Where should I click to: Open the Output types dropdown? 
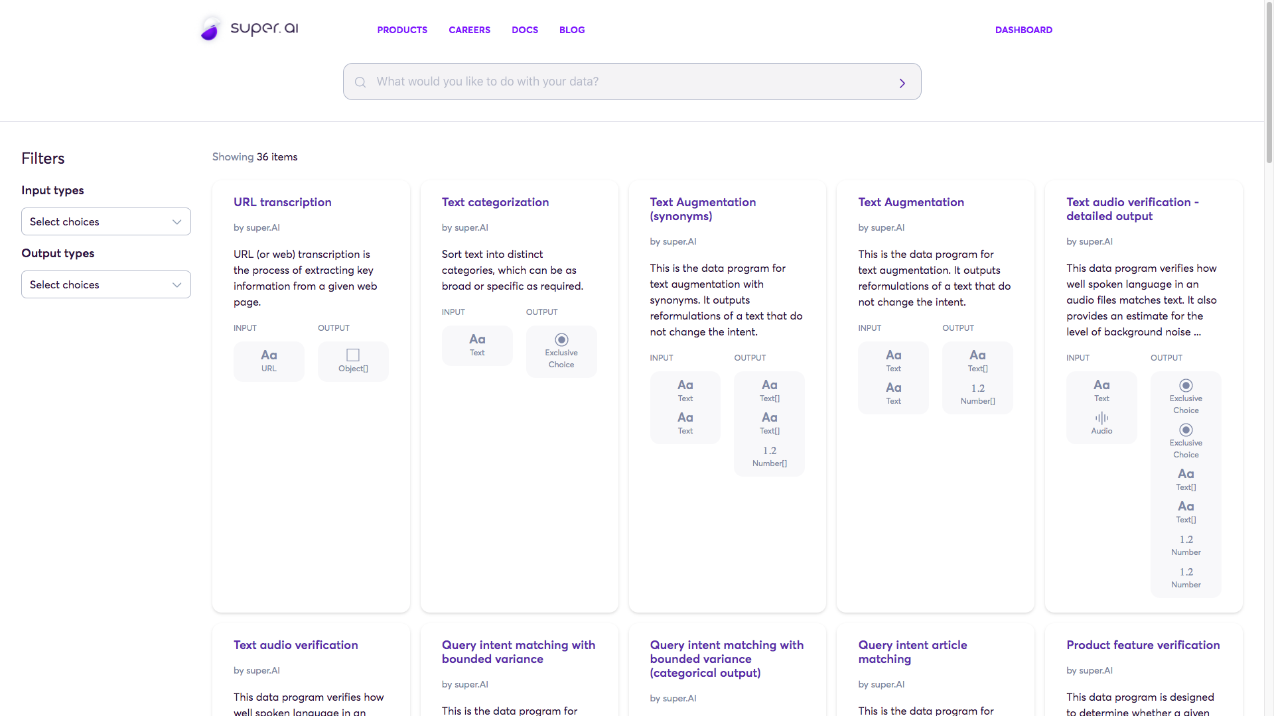pyautogui.click(x=106, y=284)
